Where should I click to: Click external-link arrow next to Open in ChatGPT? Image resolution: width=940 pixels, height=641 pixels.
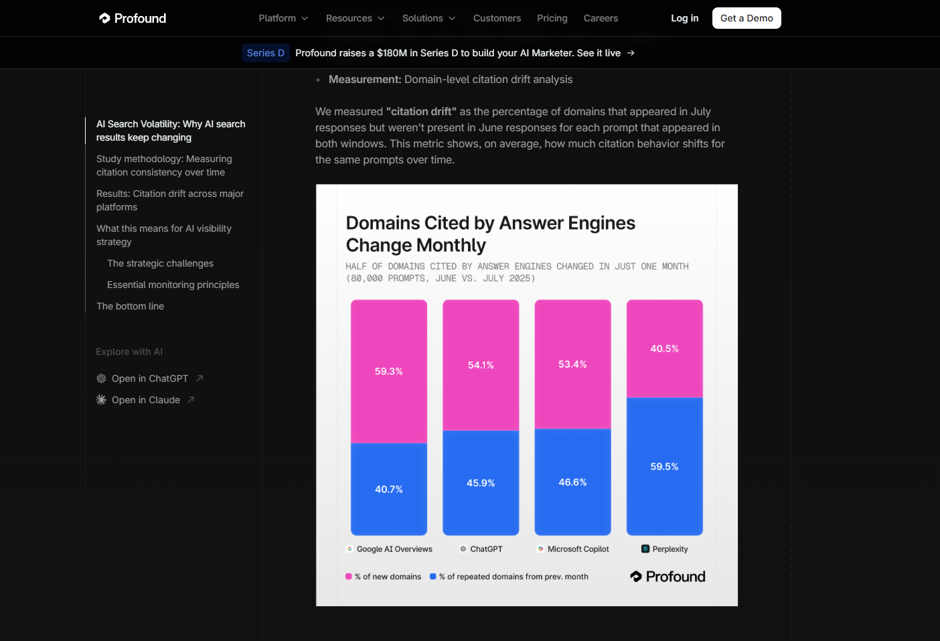(x=200, y=378)
